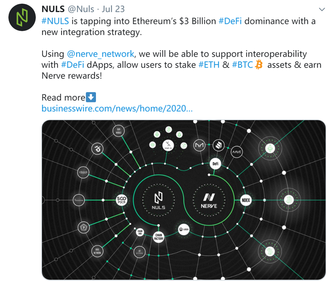Click the first #DeFi hashtag after Billion

pos(230,21)
